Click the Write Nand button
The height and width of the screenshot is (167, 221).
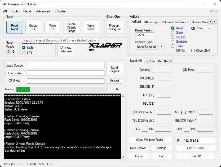pos(91,27)
